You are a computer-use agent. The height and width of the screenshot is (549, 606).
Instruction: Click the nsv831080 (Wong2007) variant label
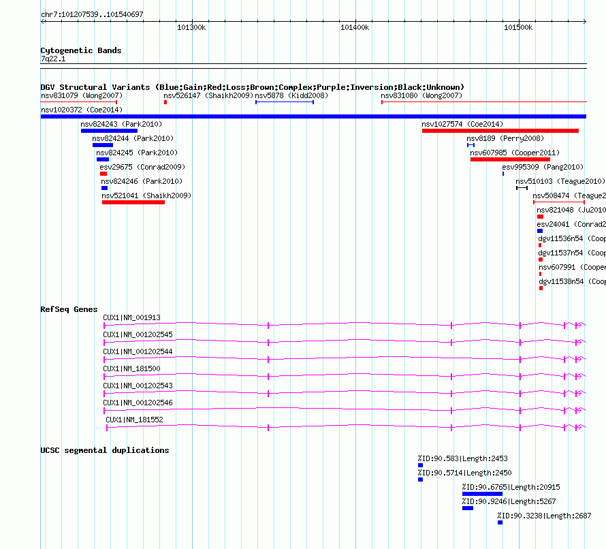[x=421, y=95]
